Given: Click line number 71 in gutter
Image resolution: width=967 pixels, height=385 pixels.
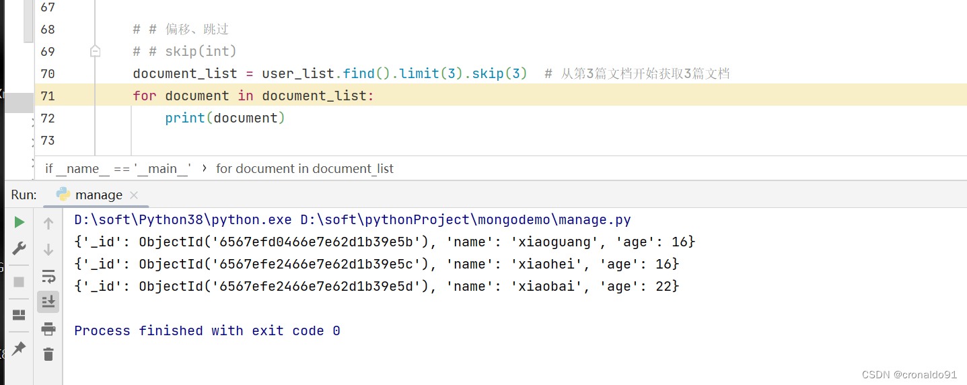Looking at the screenshot, I should pyautogui.click(x=47, y=96).
